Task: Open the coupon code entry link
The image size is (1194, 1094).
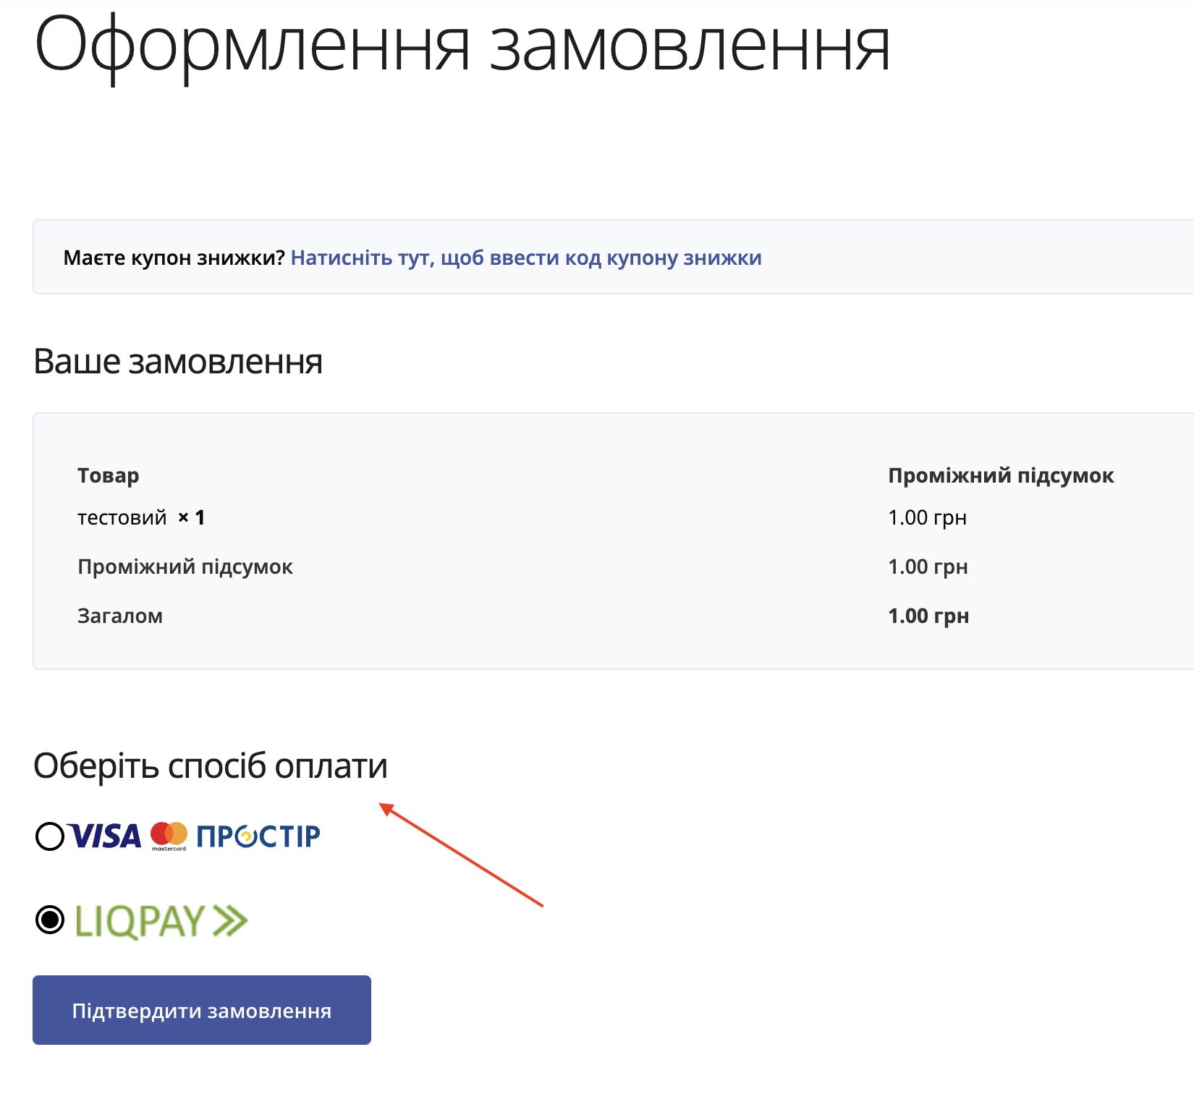Action: [x=526, y=258]
